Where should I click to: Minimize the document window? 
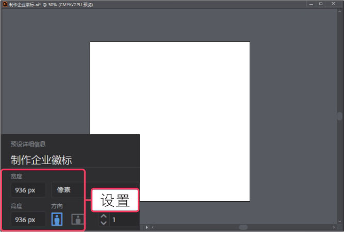coord(311,5)
